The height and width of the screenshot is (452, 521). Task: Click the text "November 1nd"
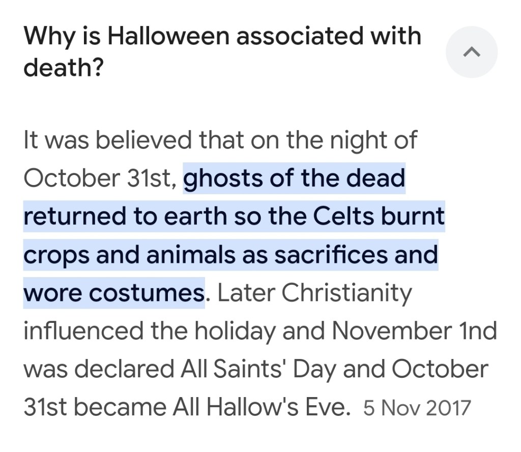414,331
